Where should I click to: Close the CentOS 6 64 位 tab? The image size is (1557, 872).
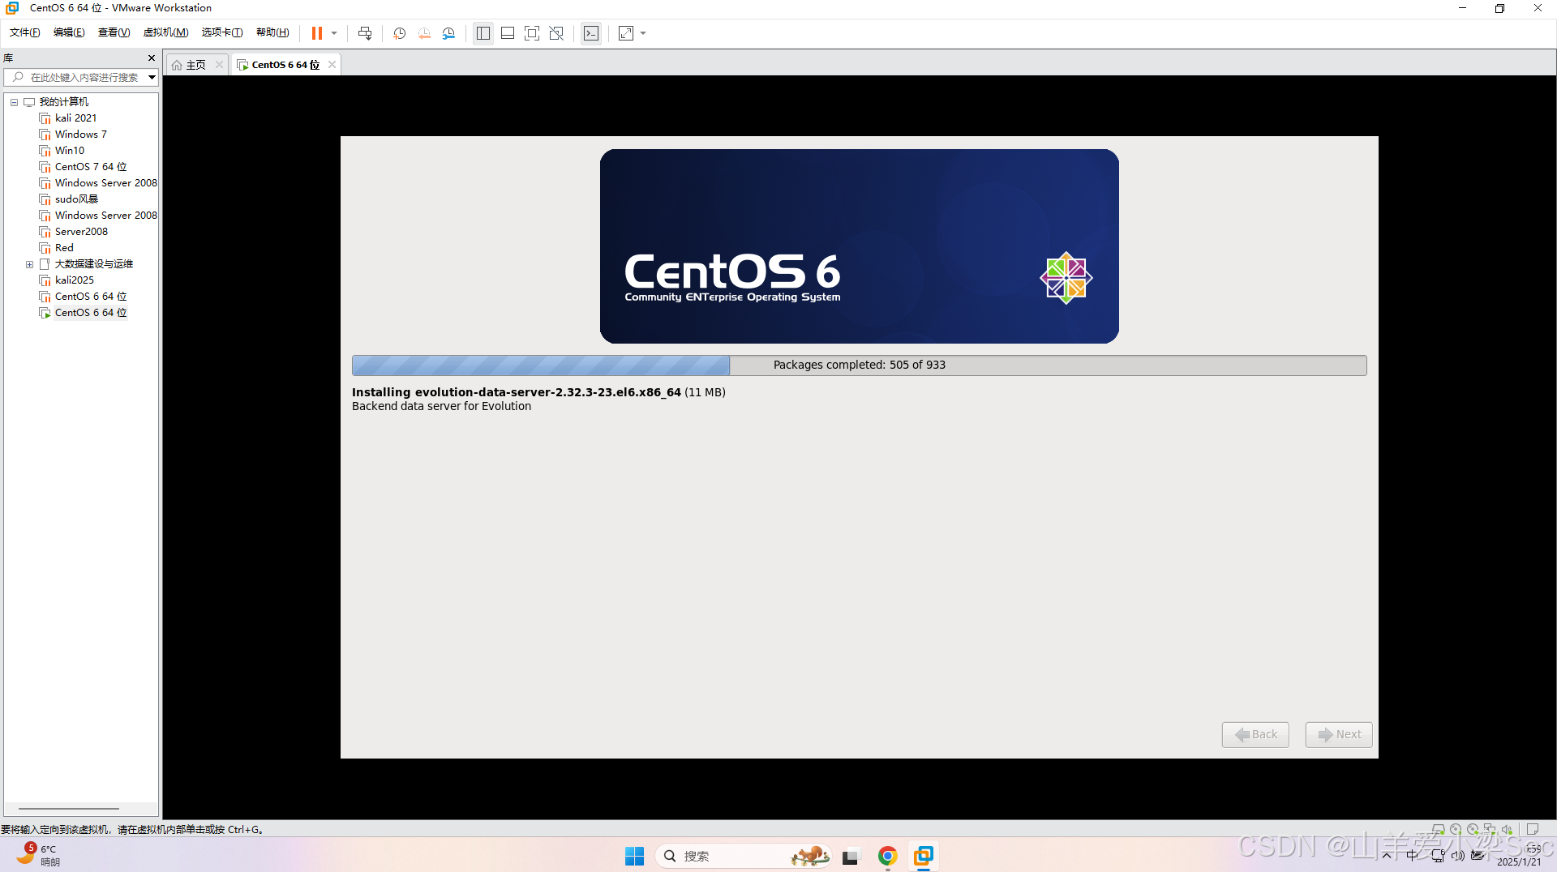coord(332,65)
